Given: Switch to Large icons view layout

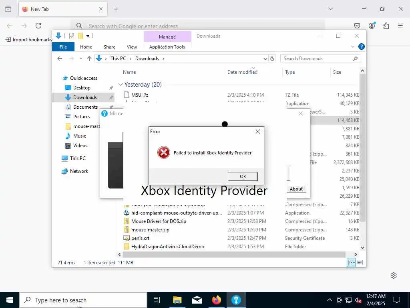Looking at the screenshot, I should click(360, 262).
